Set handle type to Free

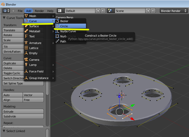pos(33,100)
